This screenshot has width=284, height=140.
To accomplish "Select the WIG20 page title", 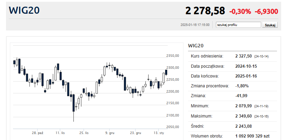I will point(24,10).
